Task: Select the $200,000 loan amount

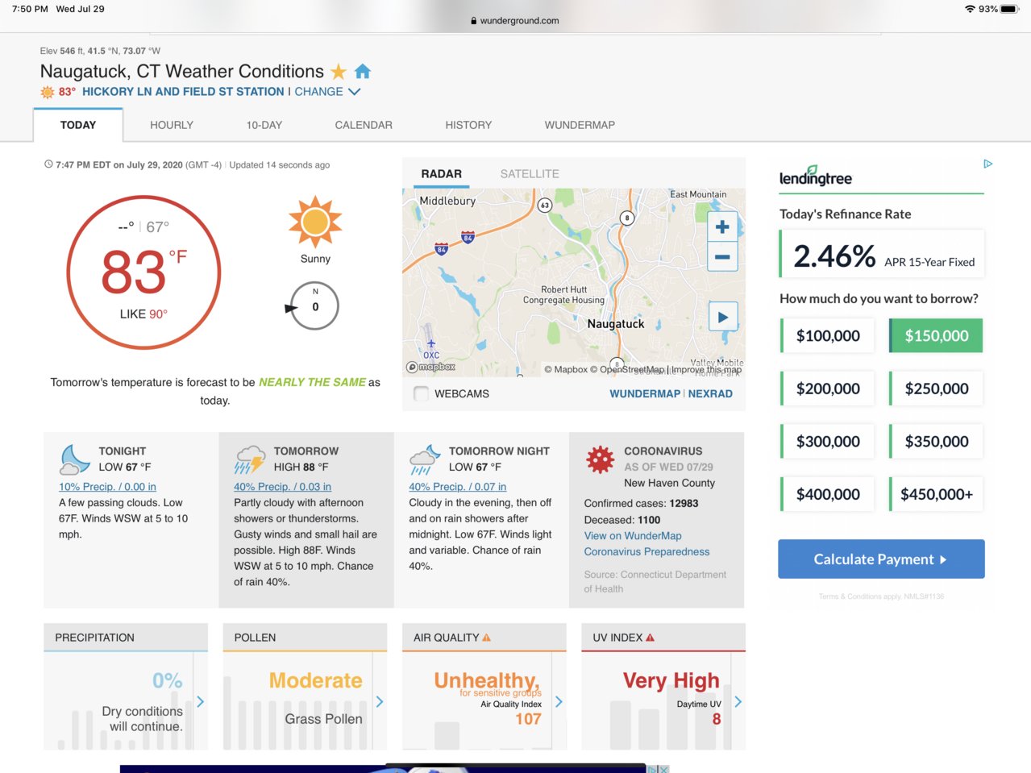Action: [x=826, y=389]
